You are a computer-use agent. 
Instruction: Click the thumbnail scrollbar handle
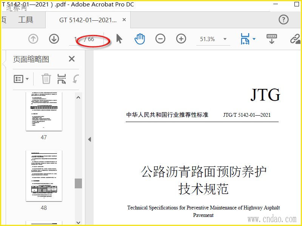coord(78,183)
